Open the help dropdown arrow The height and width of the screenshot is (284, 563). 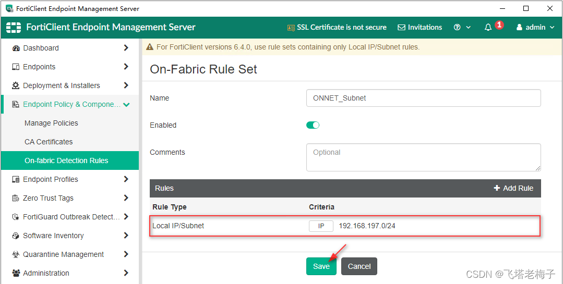(468, 28)
